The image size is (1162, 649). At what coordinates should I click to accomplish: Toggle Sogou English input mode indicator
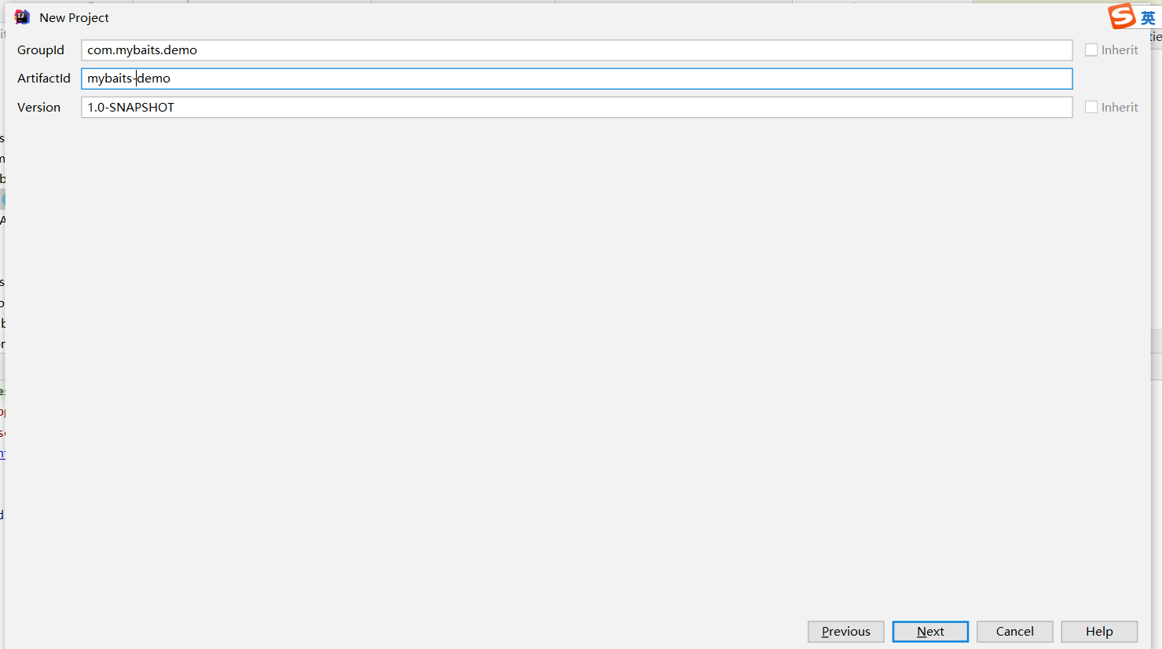point(1148,18)
